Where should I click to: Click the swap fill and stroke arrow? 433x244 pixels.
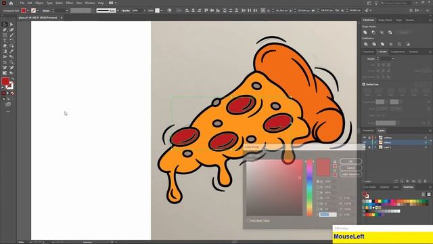coord(12,79)
